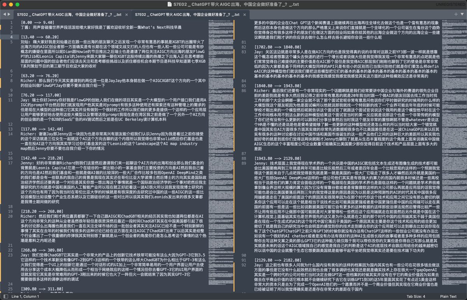Click timestamp [309.80 --> 311.80]
The height and width of the screenshot is (300, 467).
41,289
